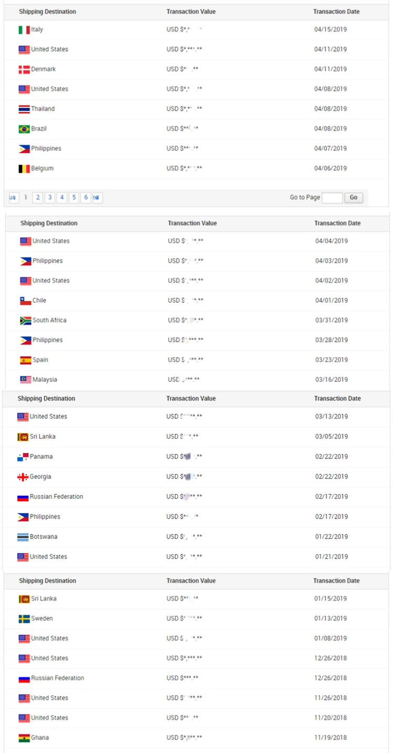The image size is (393, 753).
Task: Click the South Africa flag icon
Action: tap(26, 321)
